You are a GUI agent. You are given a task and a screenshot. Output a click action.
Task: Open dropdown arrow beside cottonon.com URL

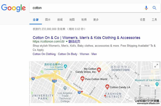(x=67, y=41)
